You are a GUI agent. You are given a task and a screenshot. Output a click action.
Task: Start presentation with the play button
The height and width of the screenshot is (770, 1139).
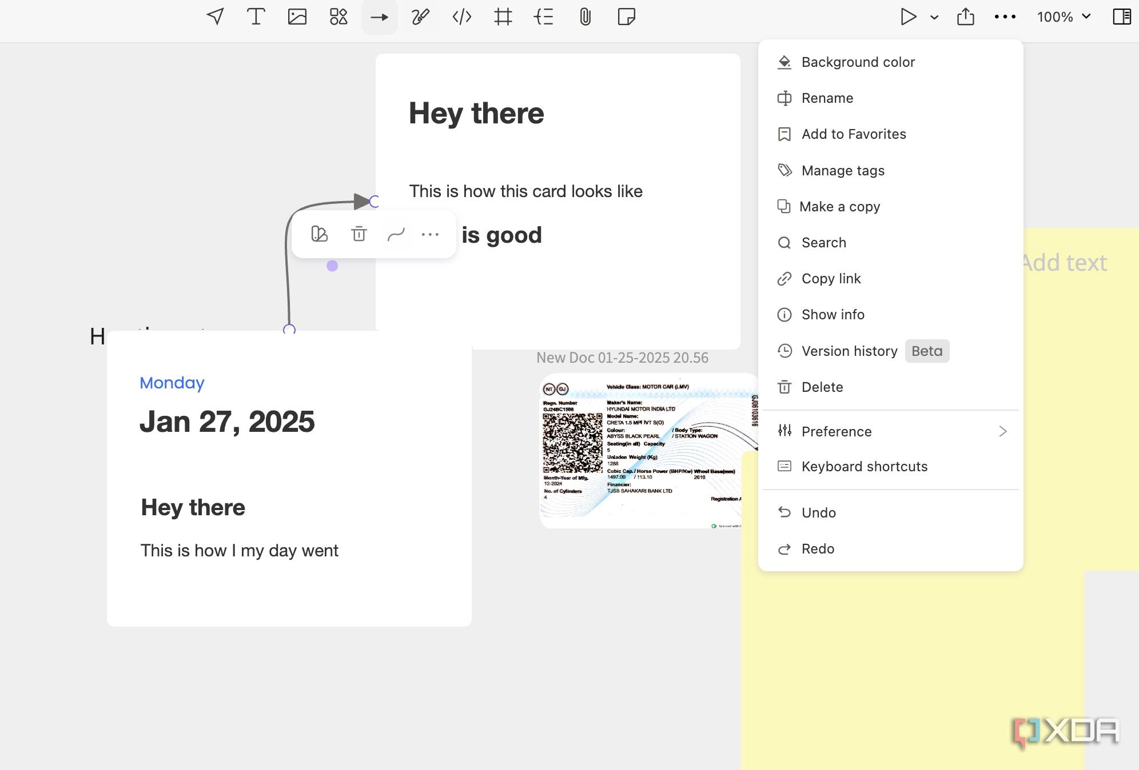908,17
